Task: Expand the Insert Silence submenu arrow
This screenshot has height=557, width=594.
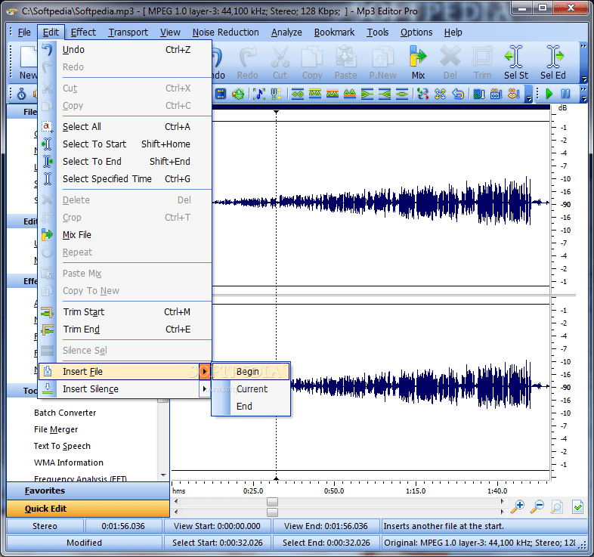Action: tap(205, 388)
